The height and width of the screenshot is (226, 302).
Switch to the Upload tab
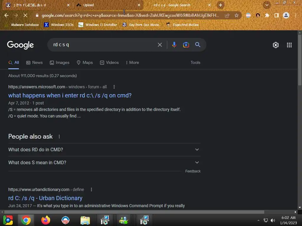coord(108,5)
